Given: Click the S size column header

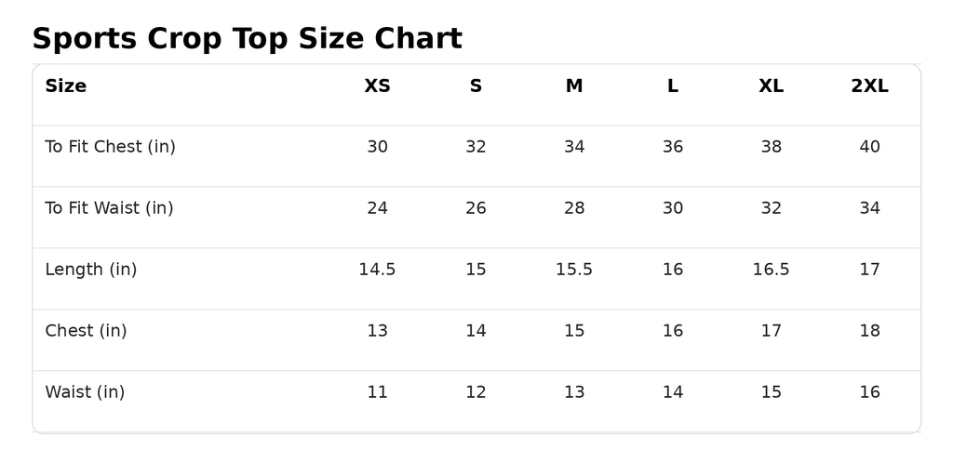Looking at the screenshot, I should pyautogui.click(x=476, y=86).
